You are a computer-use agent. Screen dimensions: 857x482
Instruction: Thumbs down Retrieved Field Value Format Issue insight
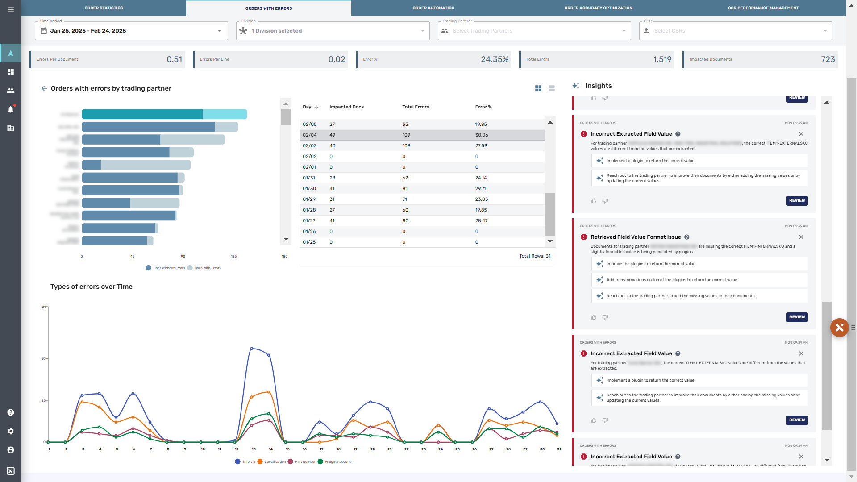point(605,317)
